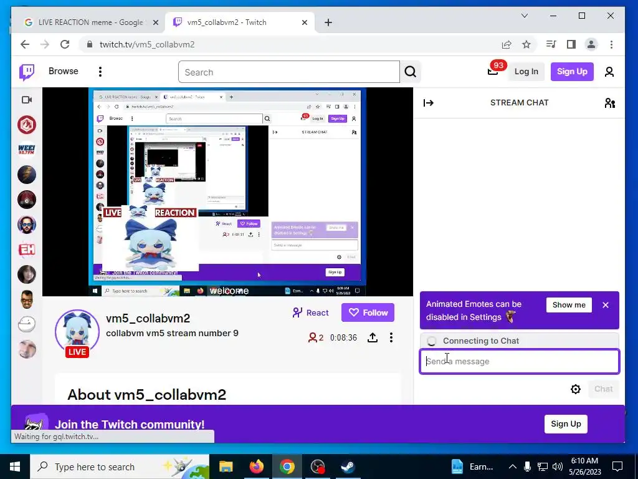Open a new Chrome tab
Viewport: 638px width, 479px height.
tap(328, 22)
